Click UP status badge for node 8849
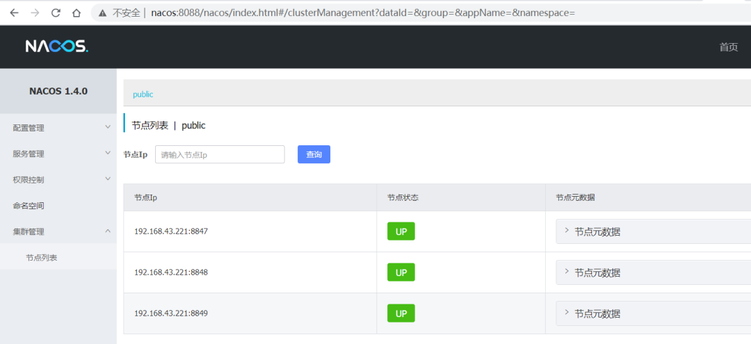Screen dimensions: 751x344 (x=401, y=313)
